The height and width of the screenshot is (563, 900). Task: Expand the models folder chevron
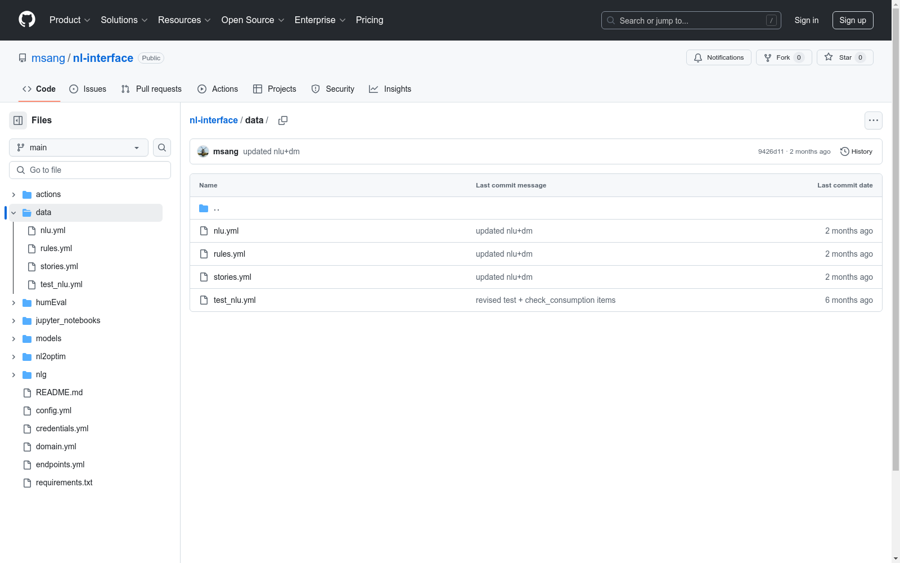pos(13,339)
